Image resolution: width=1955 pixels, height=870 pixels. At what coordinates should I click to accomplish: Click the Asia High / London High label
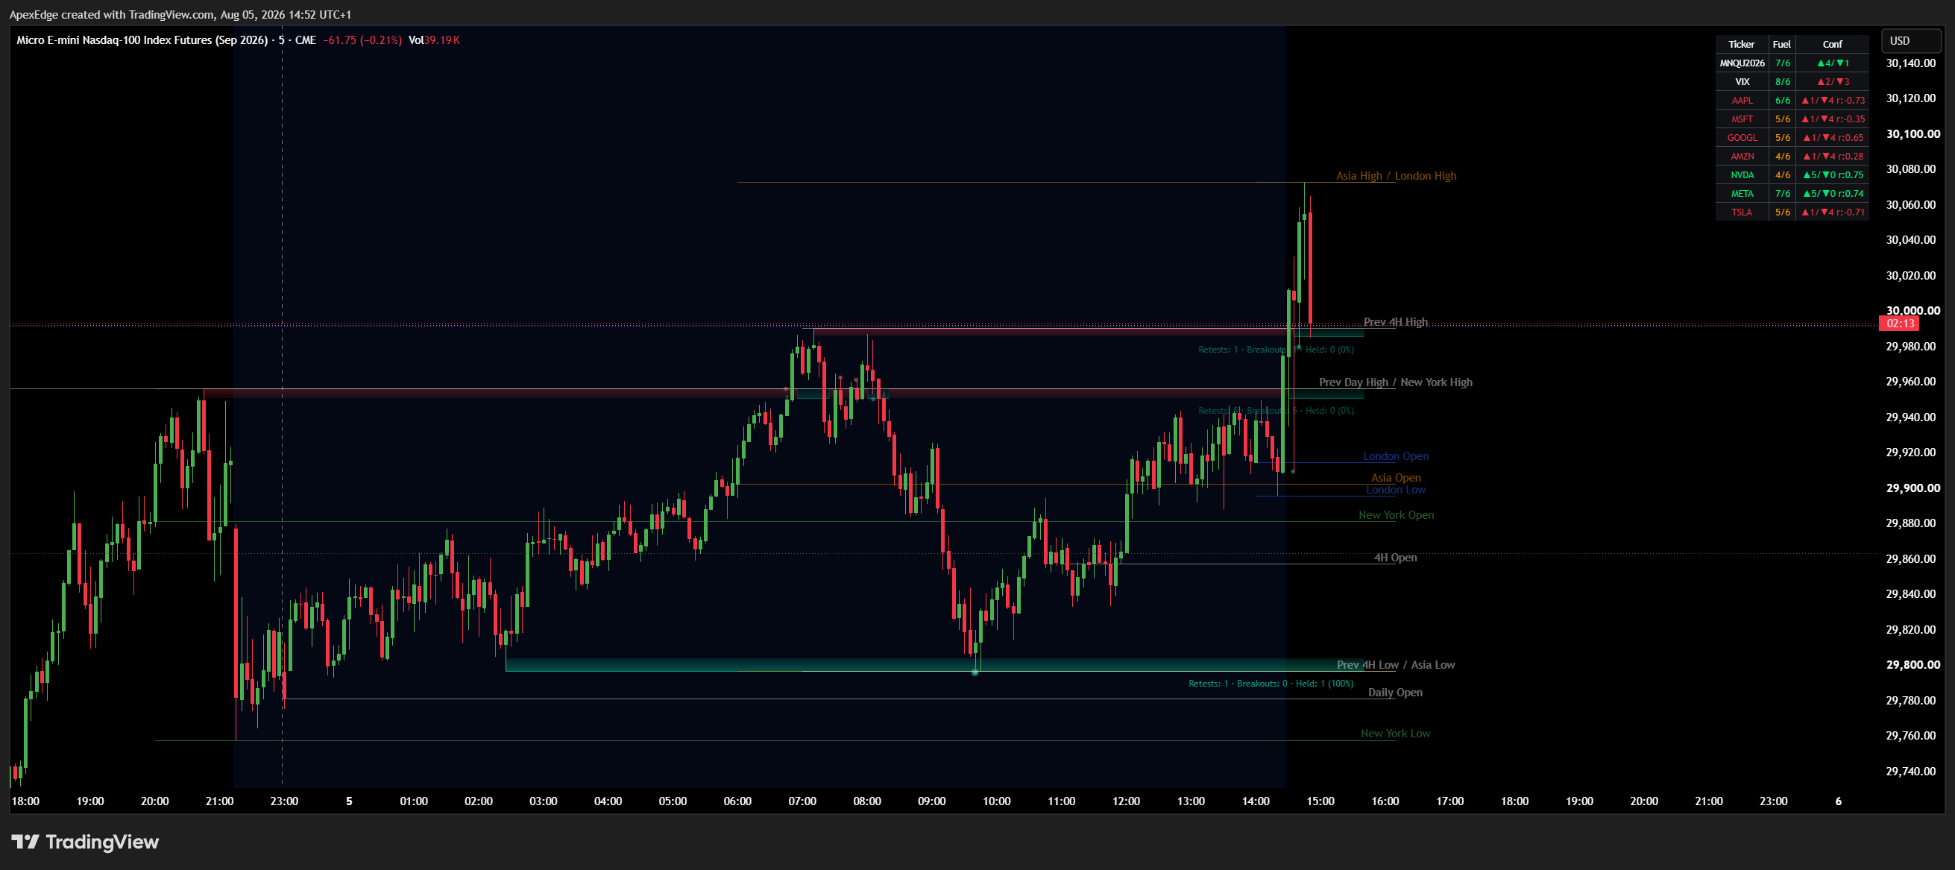[x=1396, y=176]
